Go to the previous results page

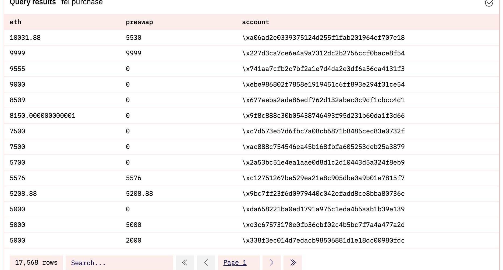tap(206, 262)
